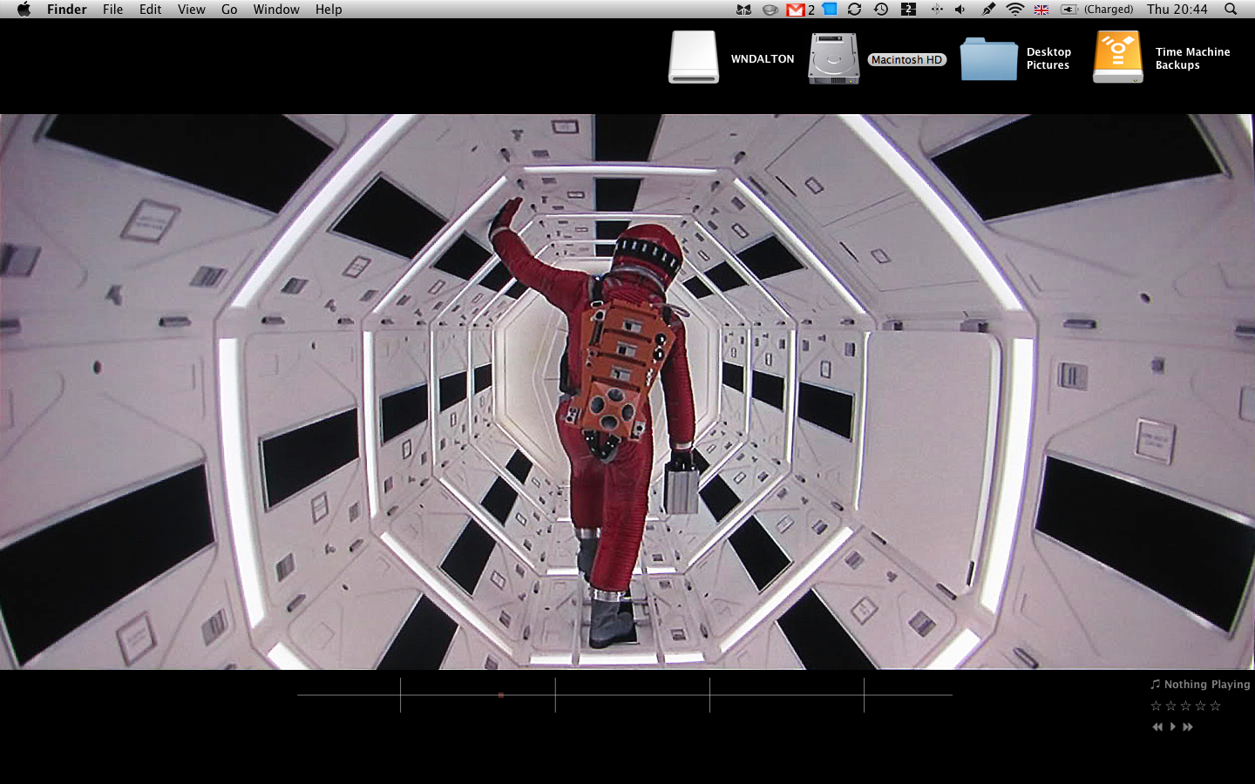Open the Go menu

pyautogui.click(x=229, y=10)
